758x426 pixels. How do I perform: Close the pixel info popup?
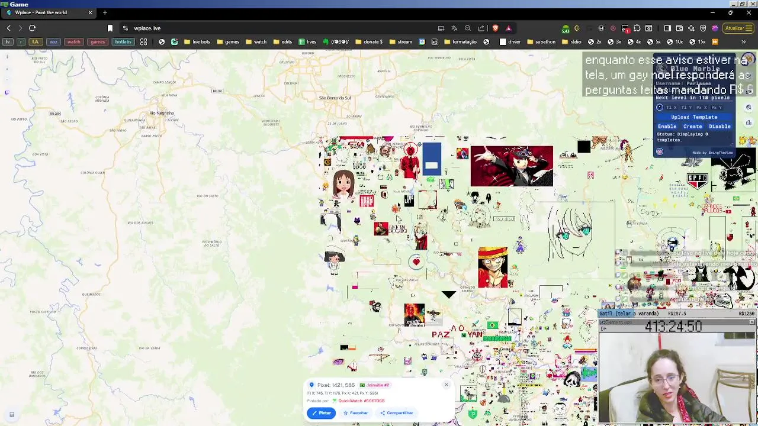(x=447, y=385)
